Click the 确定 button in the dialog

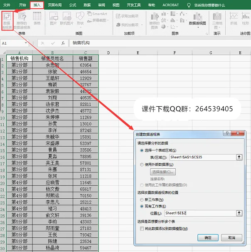tap(208, 237)
